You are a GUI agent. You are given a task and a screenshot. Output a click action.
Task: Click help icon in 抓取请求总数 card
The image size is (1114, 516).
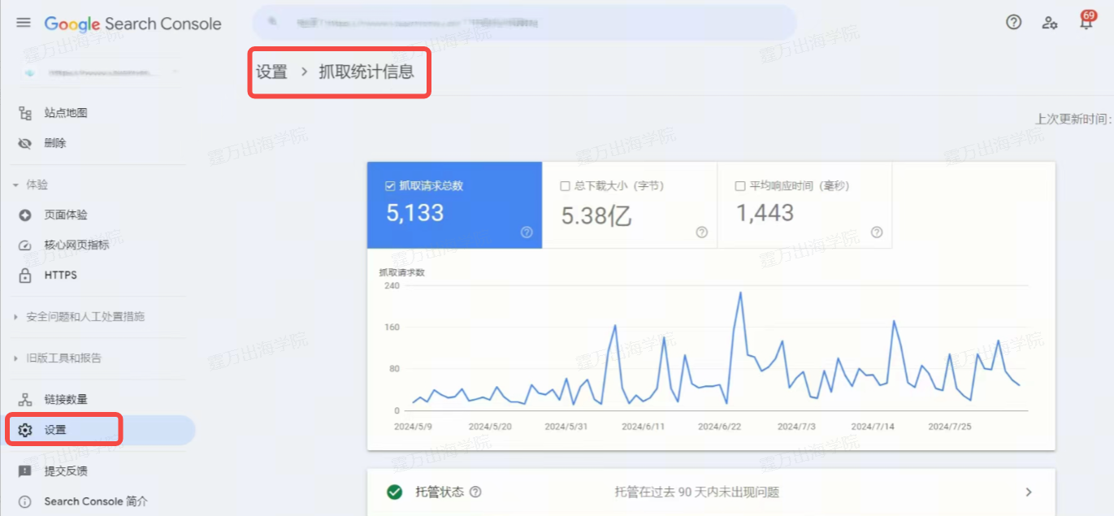[x=527, y=232]
